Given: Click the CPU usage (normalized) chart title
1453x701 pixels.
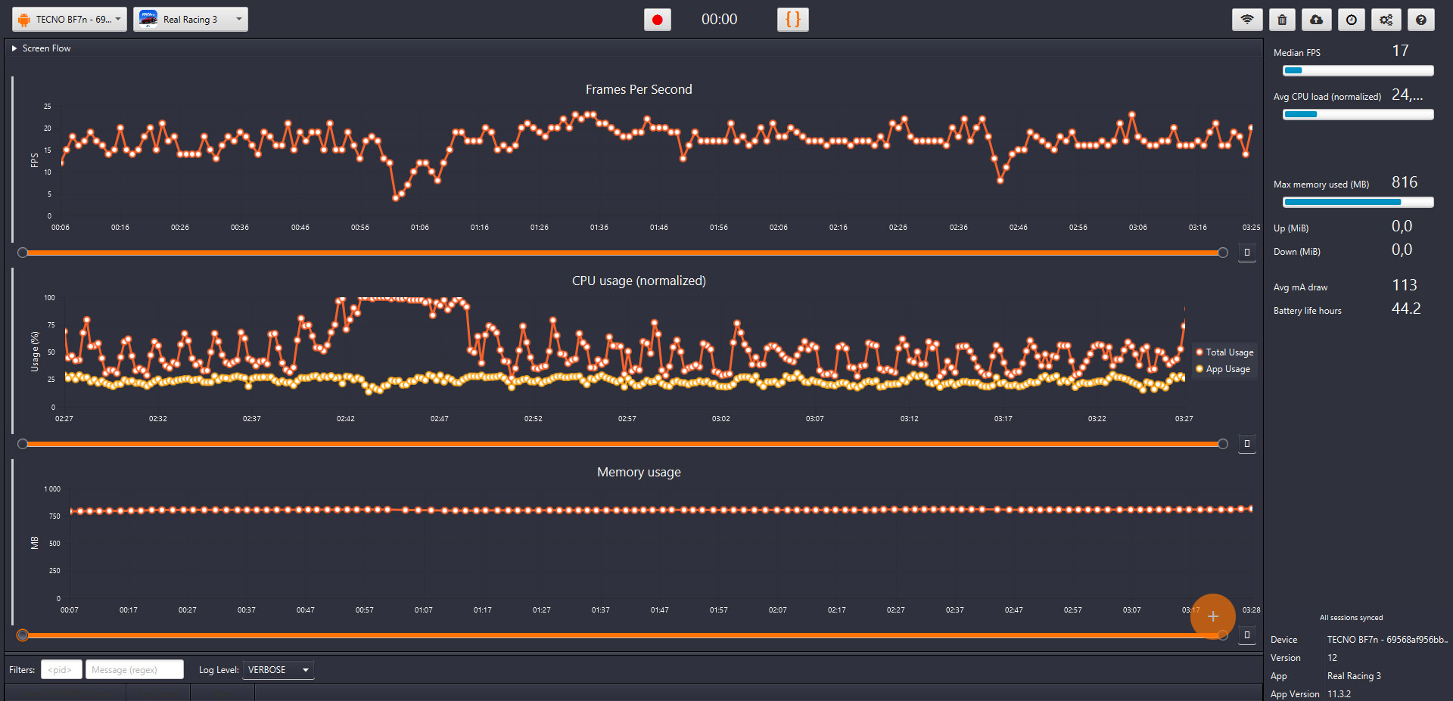Looking at the screenshot, I should 639,281.
